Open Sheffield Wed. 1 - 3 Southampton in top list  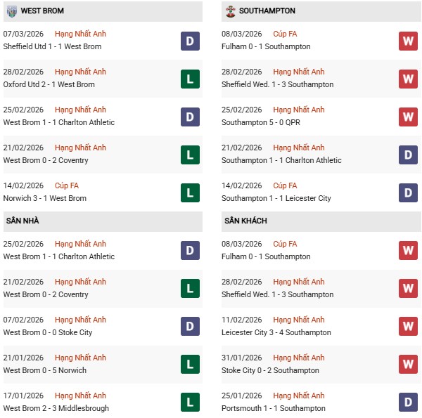277,85
